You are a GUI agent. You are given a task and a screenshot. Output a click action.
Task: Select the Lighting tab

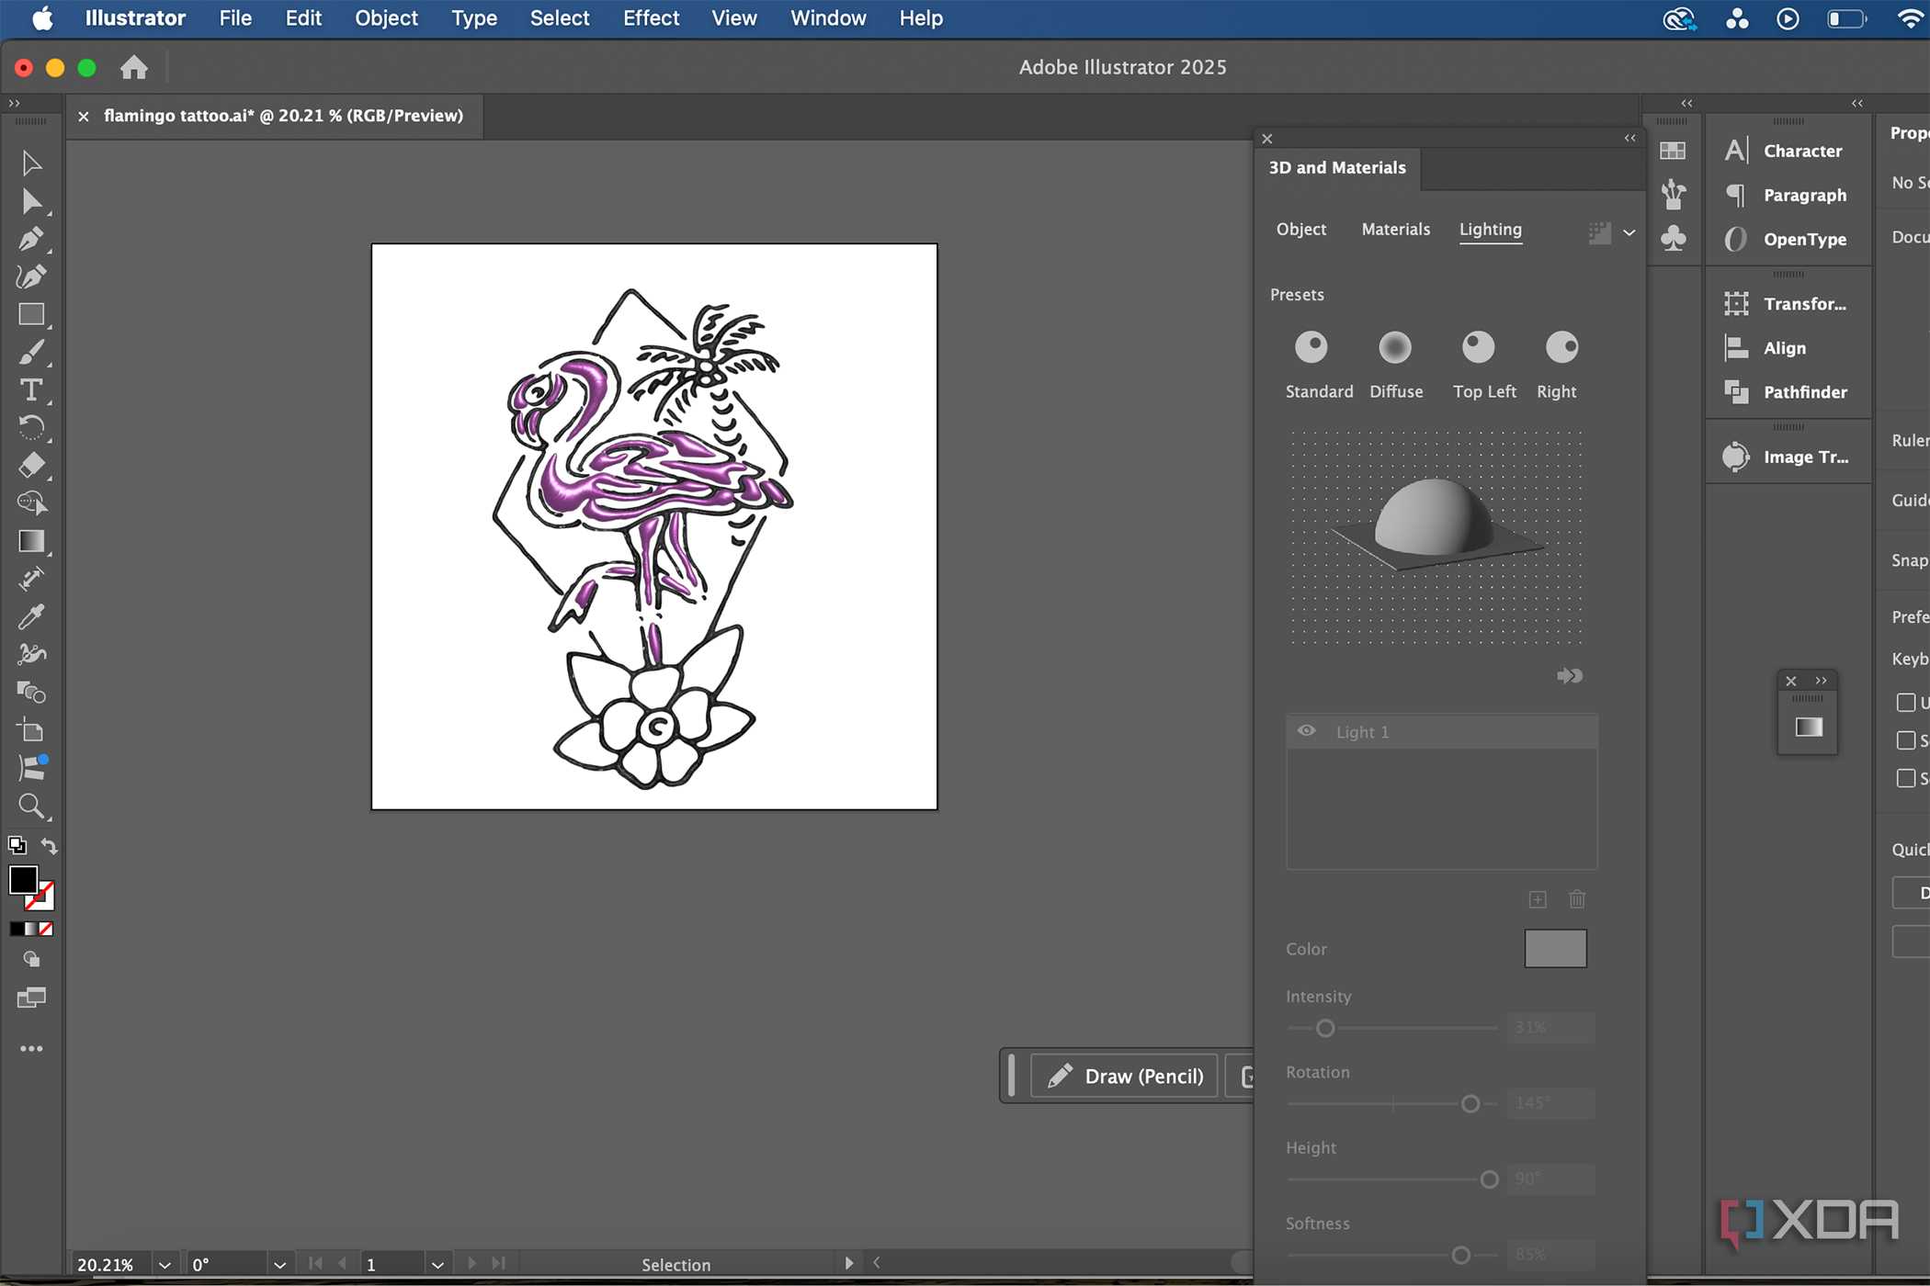[1490, 230]
